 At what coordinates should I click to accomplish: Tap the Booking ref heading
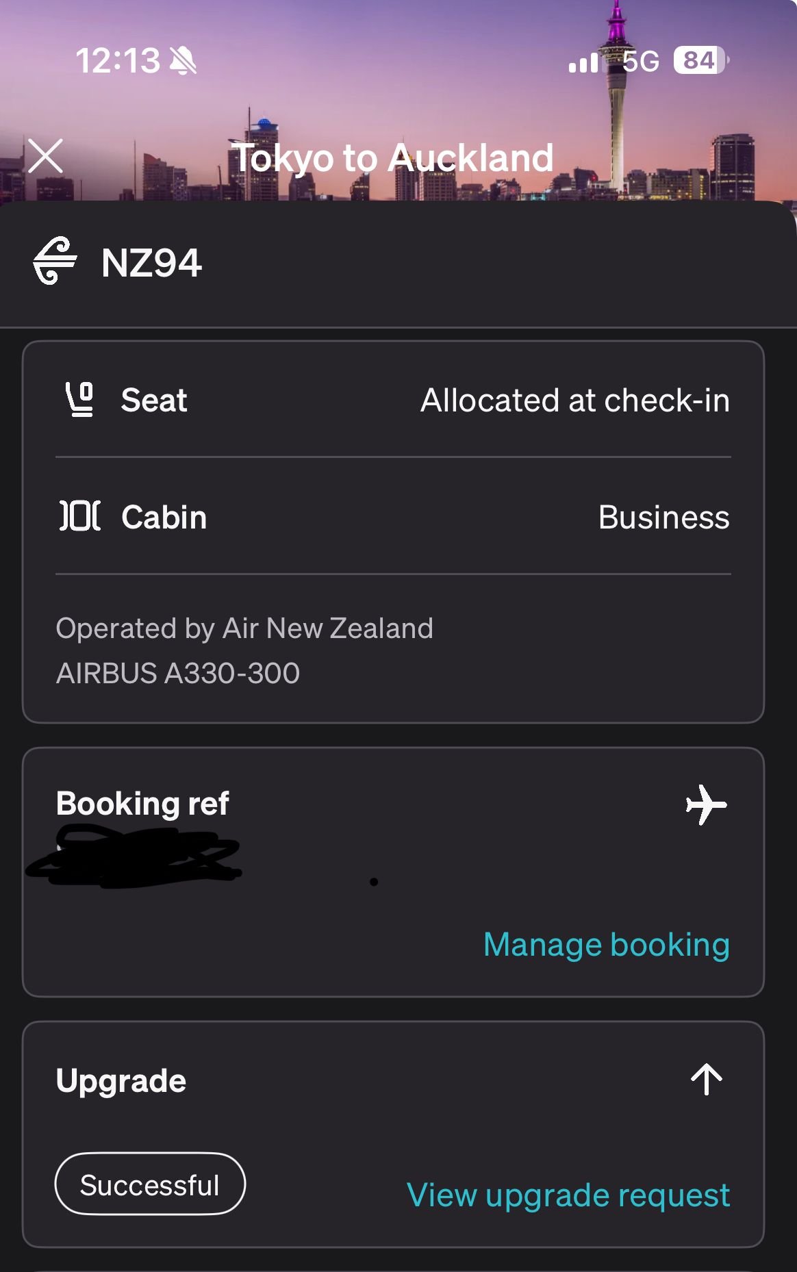tap(142, 804)
